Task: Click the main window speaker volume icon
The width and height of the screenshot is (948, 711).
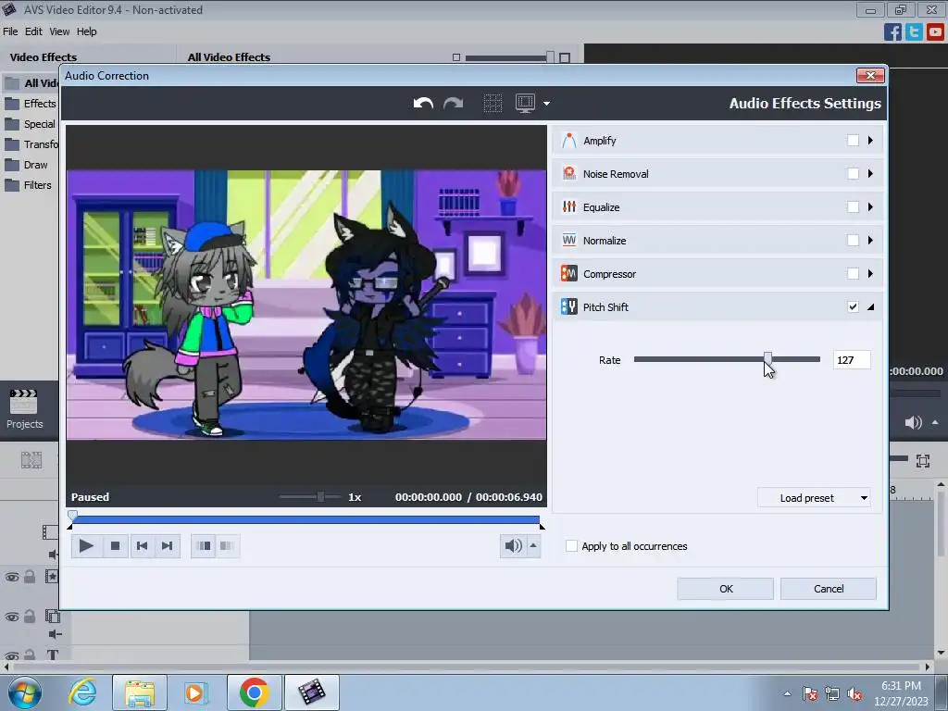Action: point(913,422)
